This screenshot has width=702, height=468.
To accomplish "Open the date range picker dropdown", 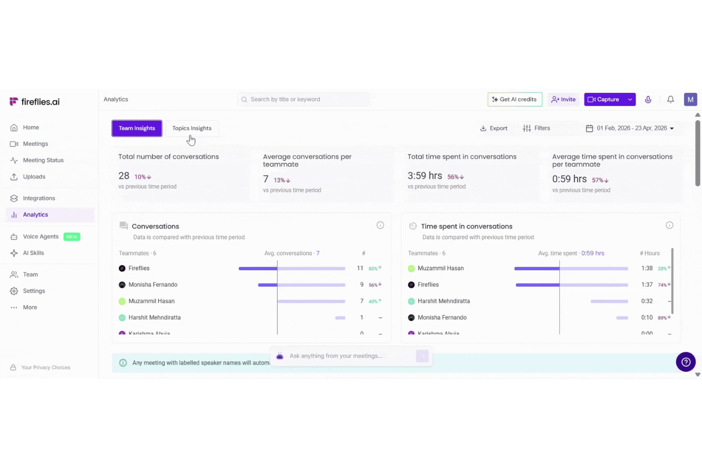I will [630, 128].
